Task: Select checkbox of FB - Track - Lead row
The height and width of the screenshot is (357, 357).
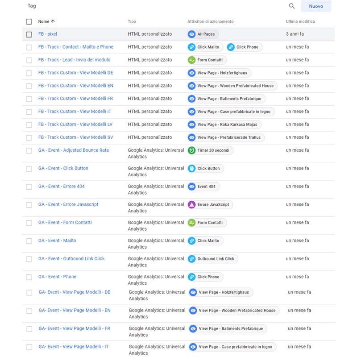Action: pos(29,60)
